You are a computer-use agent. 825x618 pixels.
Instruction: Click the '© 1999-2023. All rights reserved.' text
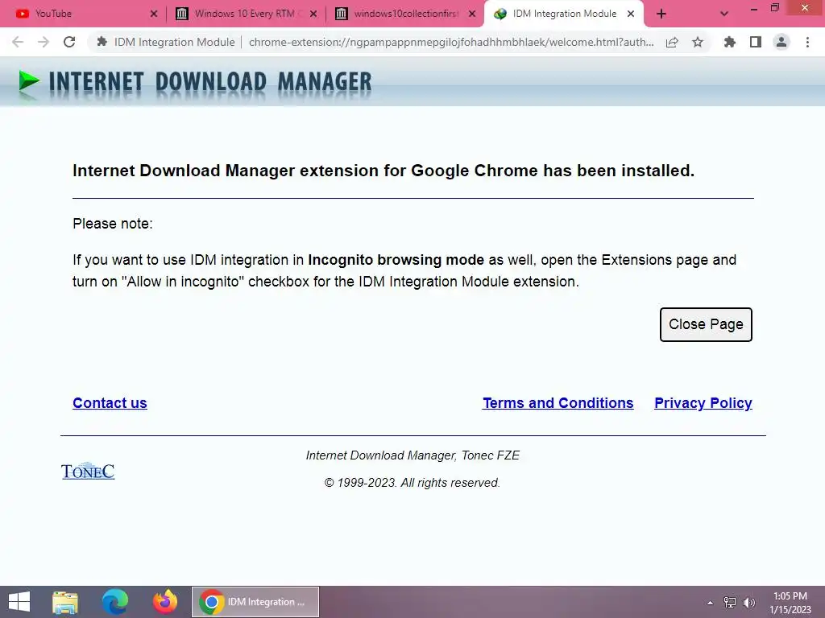pyautogui.click(x=412, y=483)
